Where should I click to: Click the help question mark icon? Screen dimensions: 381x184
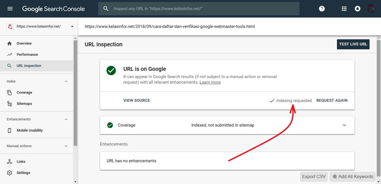[x=322, y=9]
